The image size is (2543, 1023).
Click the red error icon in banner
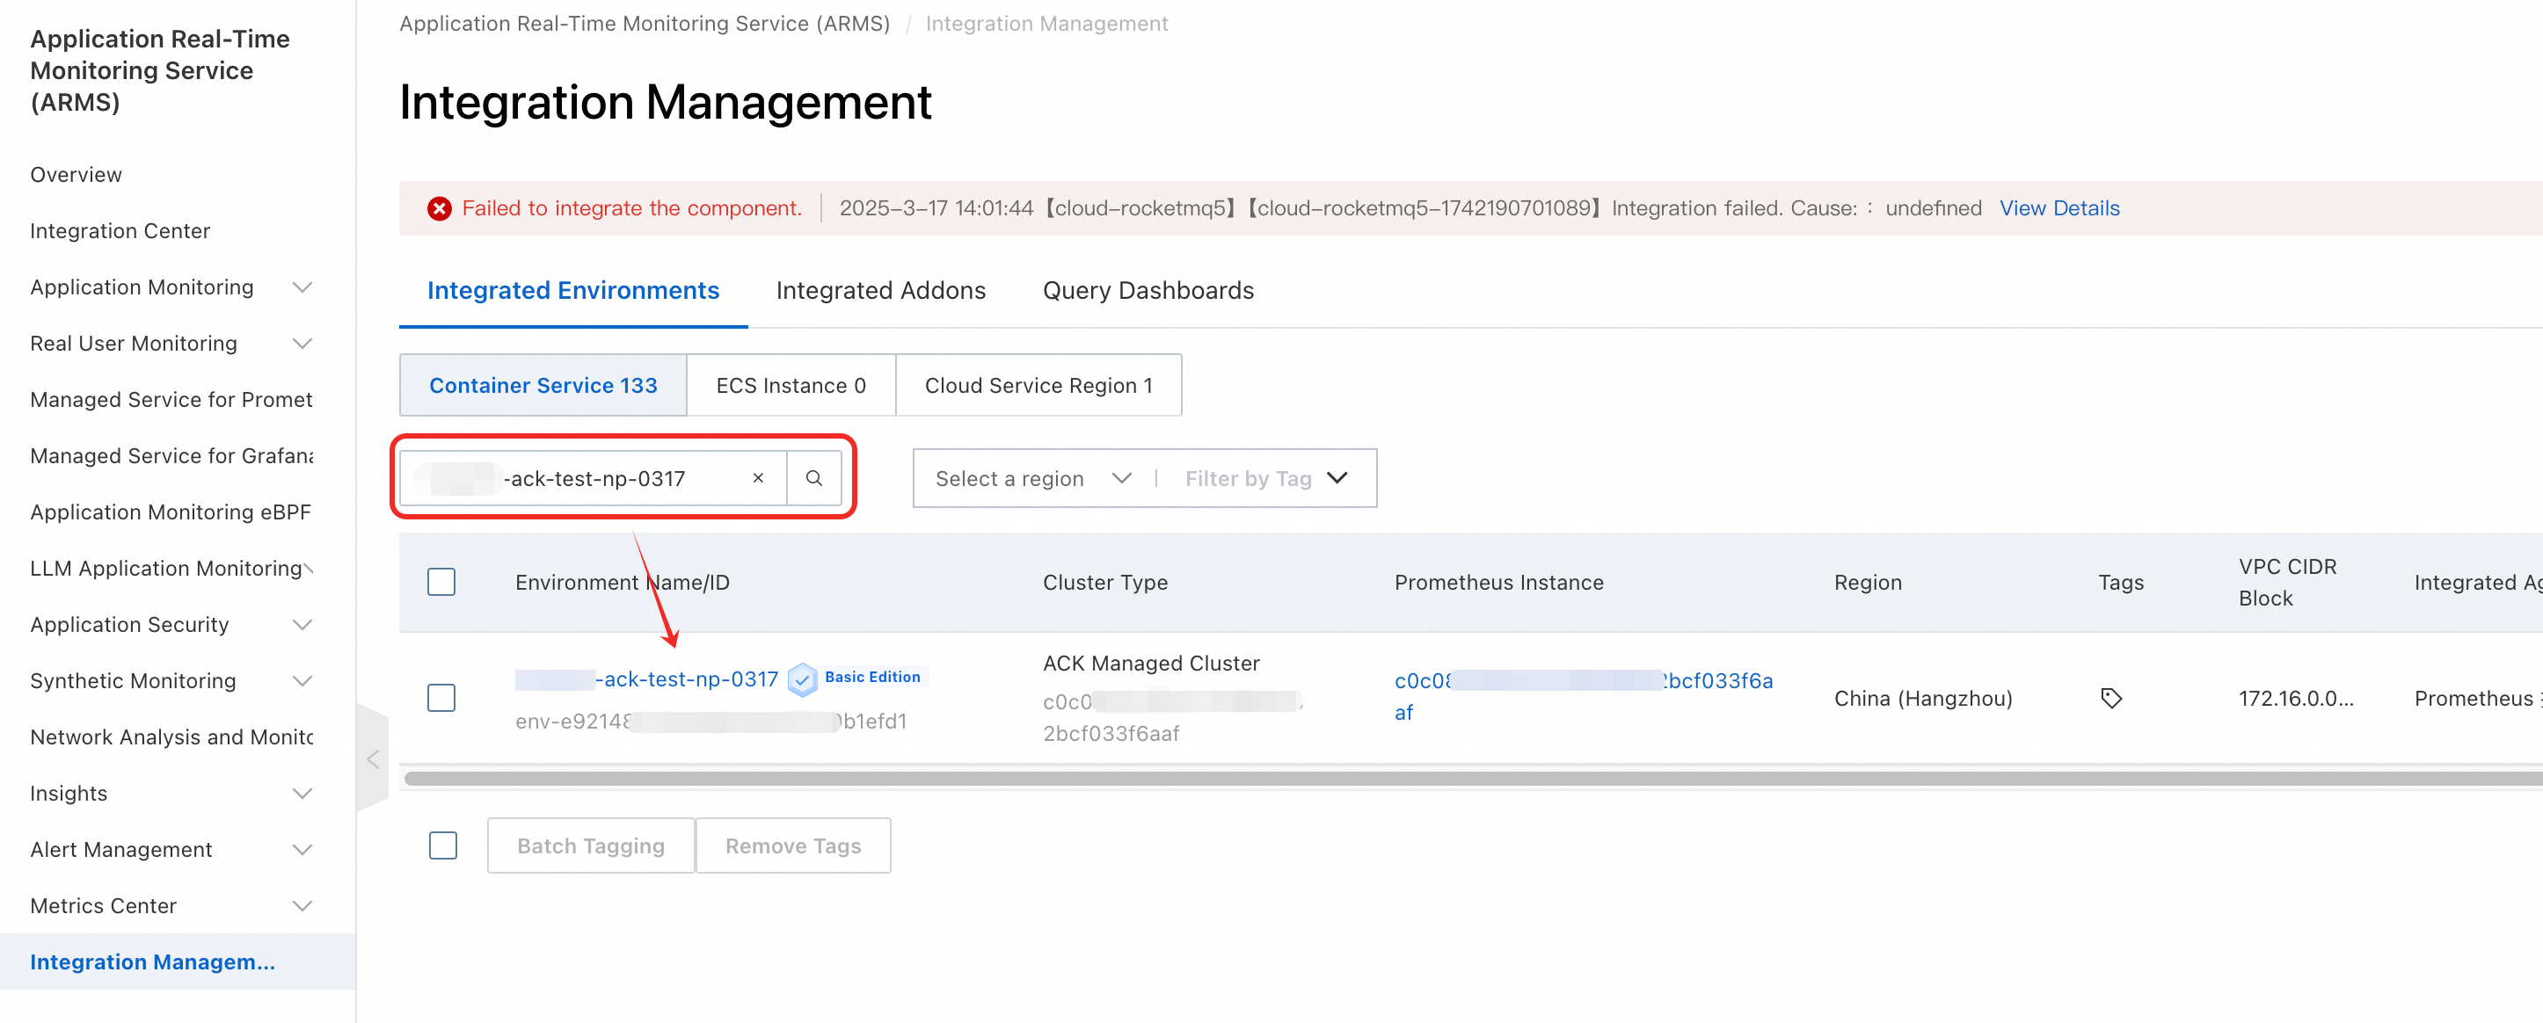(x=440, y=208)
